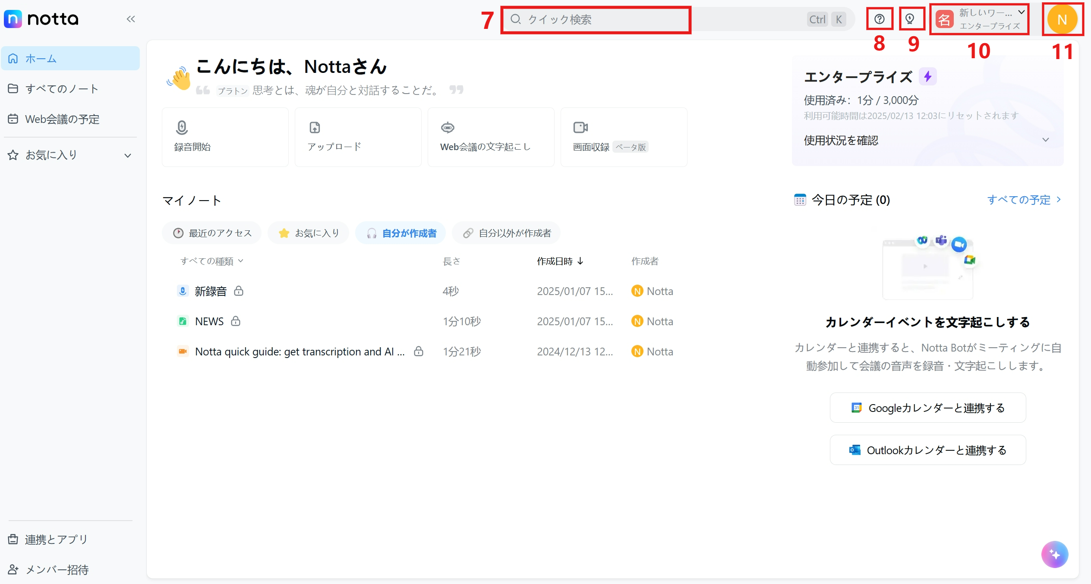Click the Notta creator in NEWS row
1091x584 pixels.
pyautogui.click(x=652, y=321)
